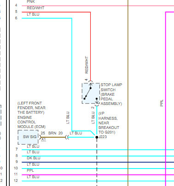
Task: Select the X1 connector label
Action: (44, 139)
